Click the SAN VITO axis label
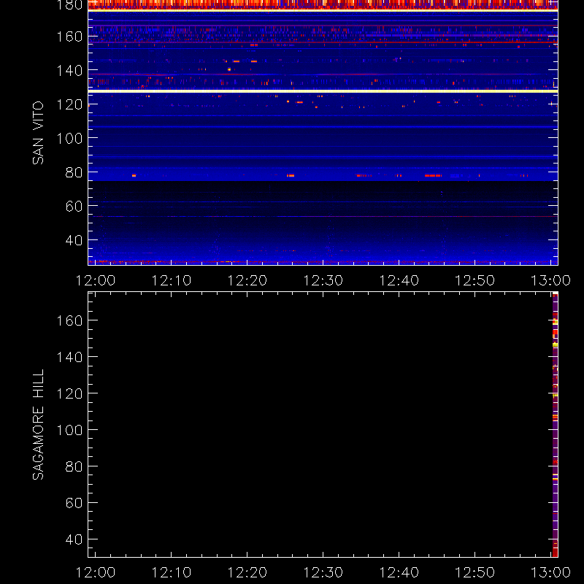The width and height of the screenshot is (584, 584). [38, 133]
